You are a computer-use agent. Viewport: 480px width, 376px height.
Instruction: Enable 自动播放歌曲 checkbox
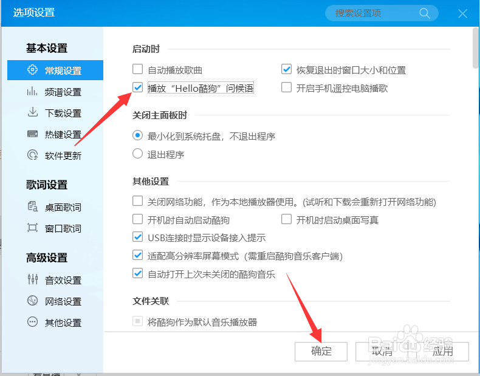137,69
